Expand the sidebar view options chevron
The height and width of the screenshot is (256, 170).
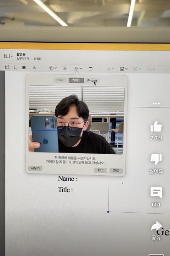(12, 56)
